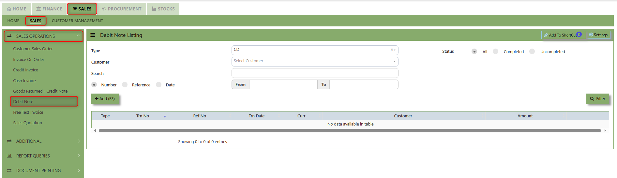617x178 pixels.
Task: Open the Type dropdown showing CD
Action: click(x=315, y=50)
